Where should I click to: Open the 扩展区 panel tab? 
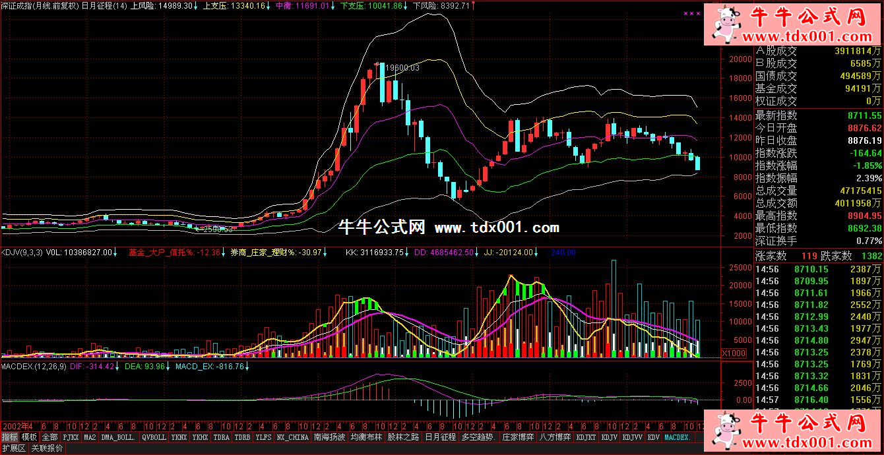[x=13, y=448]
